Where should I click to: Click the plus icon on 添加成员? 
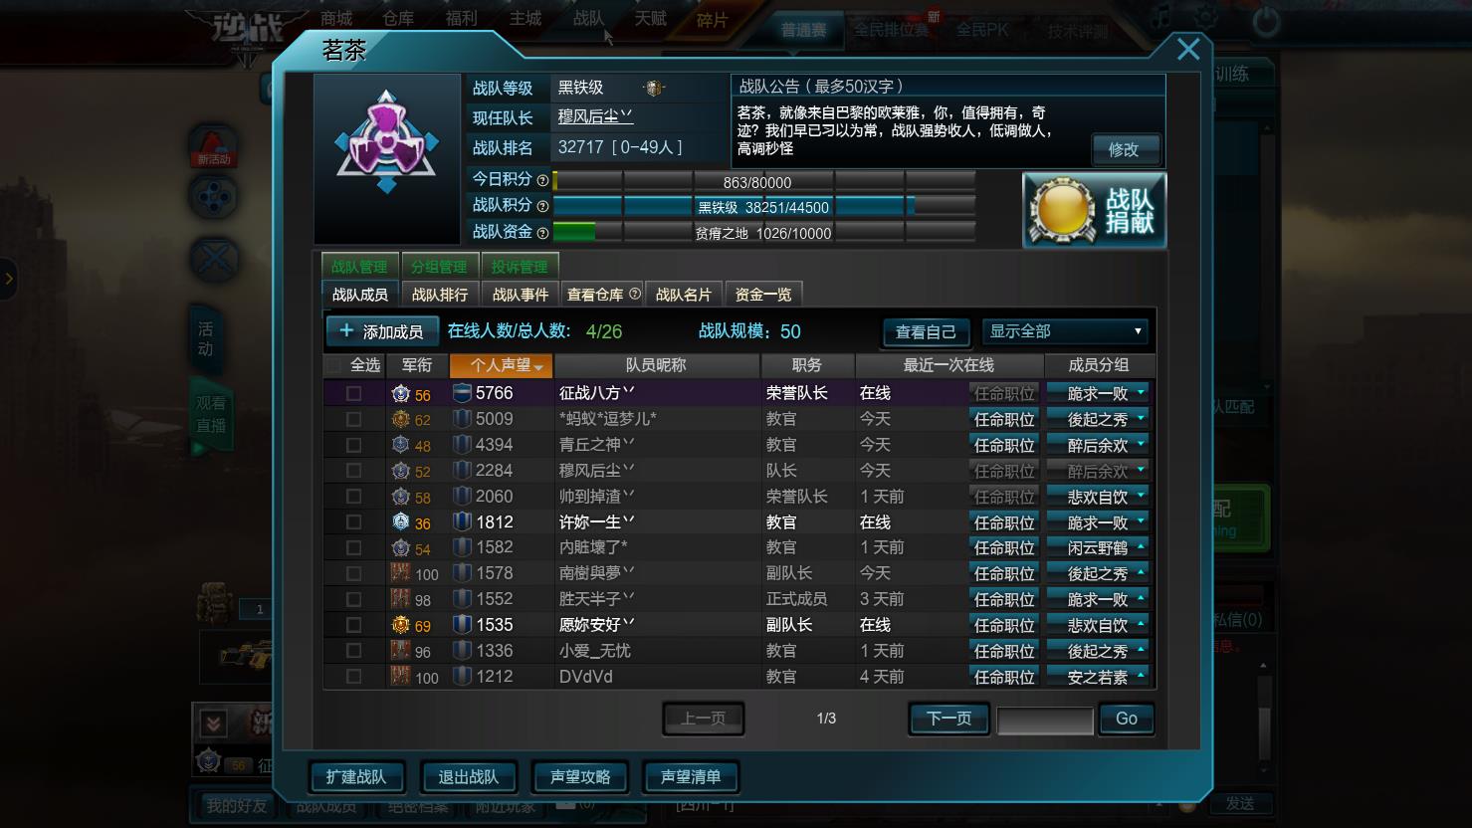[346, 330]
